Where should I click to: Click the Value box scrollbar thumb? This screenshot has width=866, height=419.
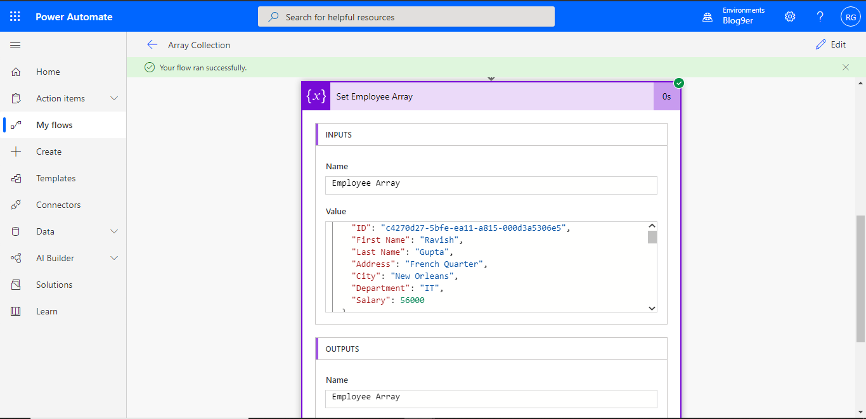(652, 237)
